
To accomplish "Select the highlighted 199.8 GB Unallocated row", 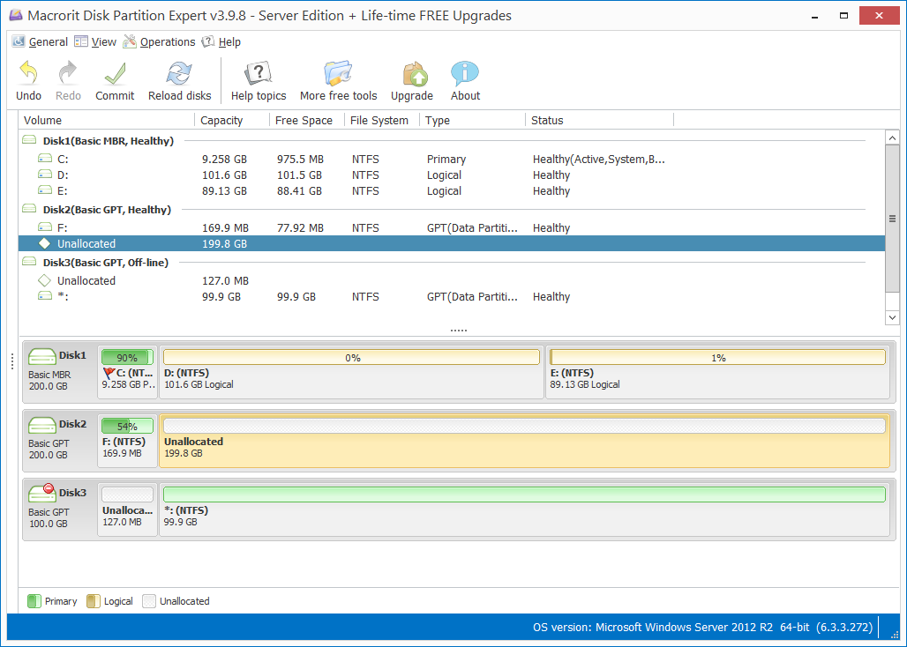I will pos(451,243).
